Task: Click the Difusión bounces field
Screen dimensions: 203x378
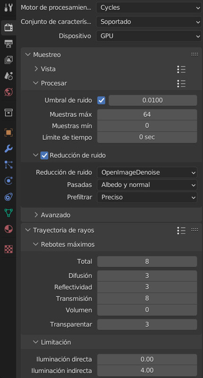Action: click(147, 276)
